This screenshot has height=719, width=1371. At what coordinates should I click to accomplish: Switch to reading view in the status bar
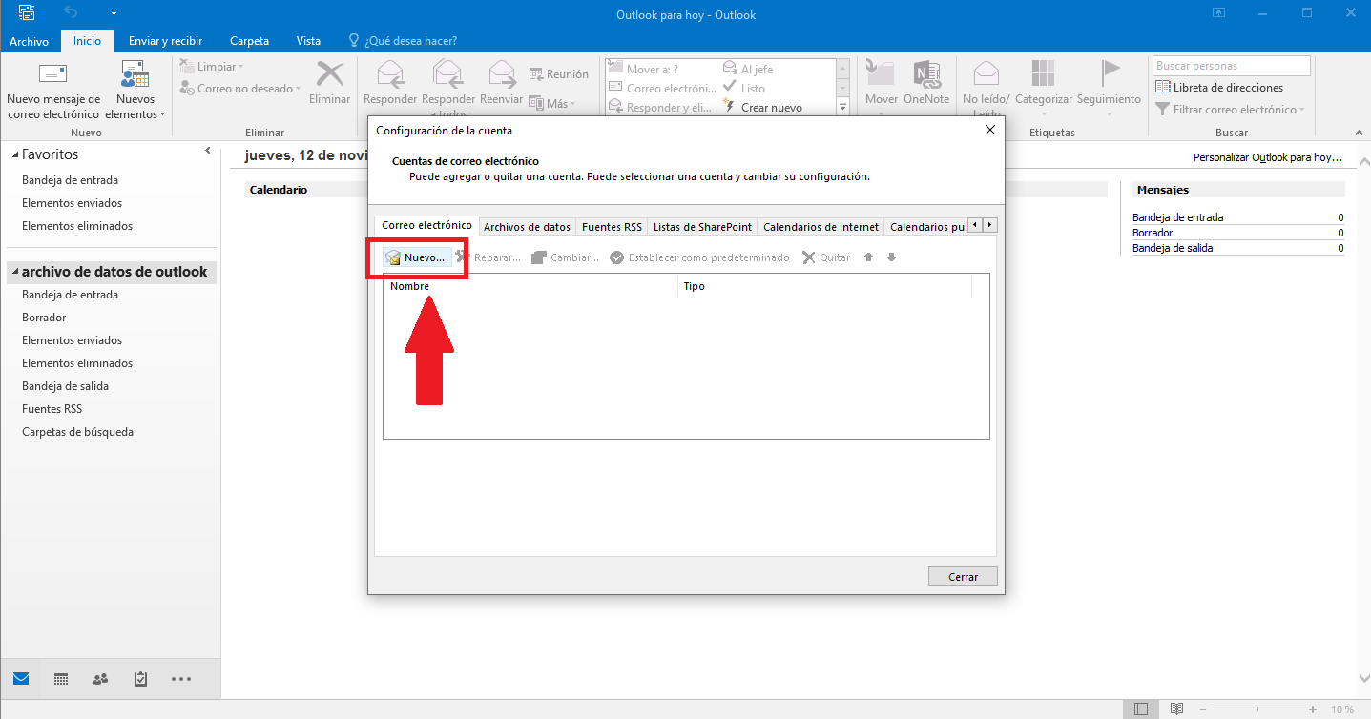click(1177, 709)
